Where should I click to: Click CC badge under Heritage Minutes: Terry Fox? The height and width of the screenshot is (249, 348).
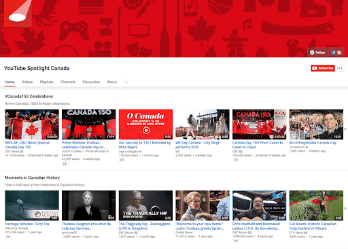coord(8,237)
